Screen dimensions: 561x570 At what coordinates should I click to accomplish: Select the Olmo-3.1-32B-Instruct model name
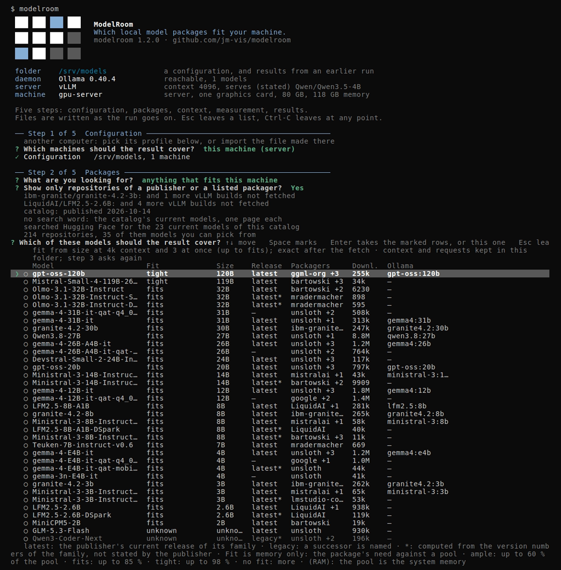pos(78,289)
